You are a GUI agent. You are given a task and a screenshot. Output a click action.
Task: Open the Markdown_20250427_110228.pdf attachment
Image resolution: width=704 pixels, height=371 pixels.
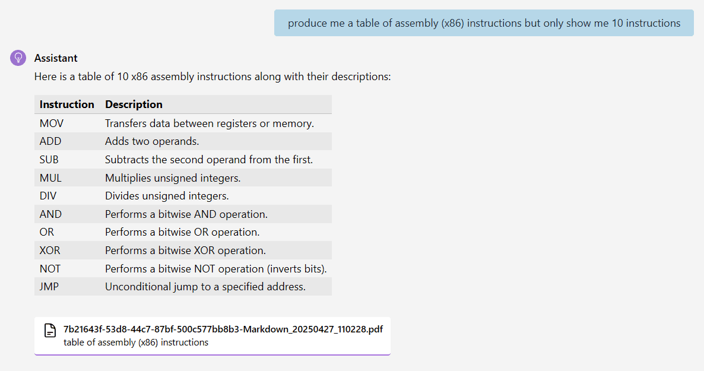213,336
